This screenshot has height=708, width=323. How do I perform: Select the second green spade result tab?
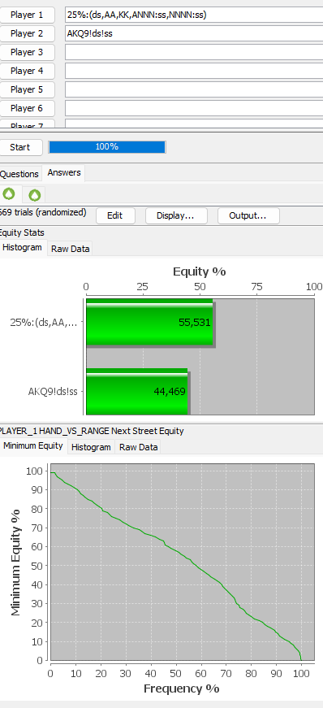click(x=34, y=194)
